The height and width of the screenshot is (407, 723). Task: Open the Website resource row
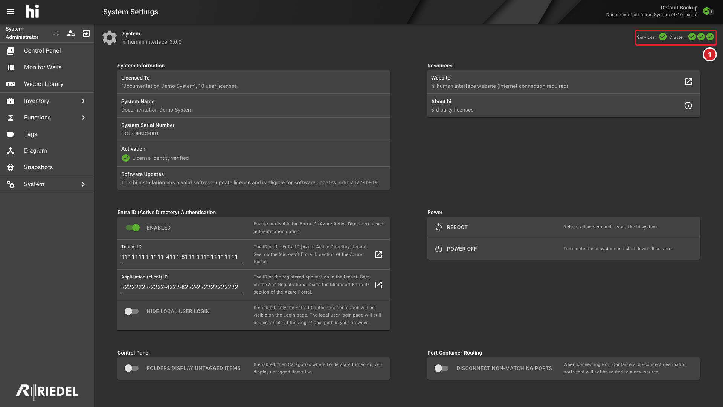pyautogui.click(x=563, y=82)
